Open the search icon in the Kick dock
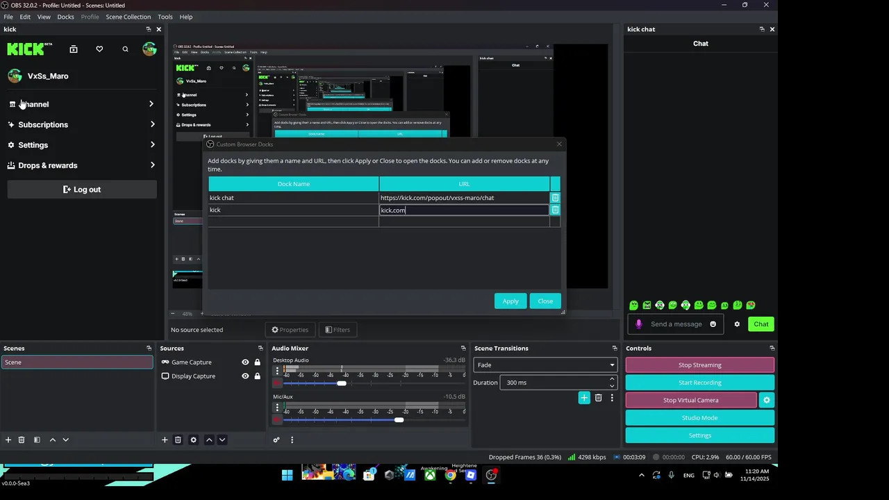Screen dimensions: 889x500 (x=125, y=49)
